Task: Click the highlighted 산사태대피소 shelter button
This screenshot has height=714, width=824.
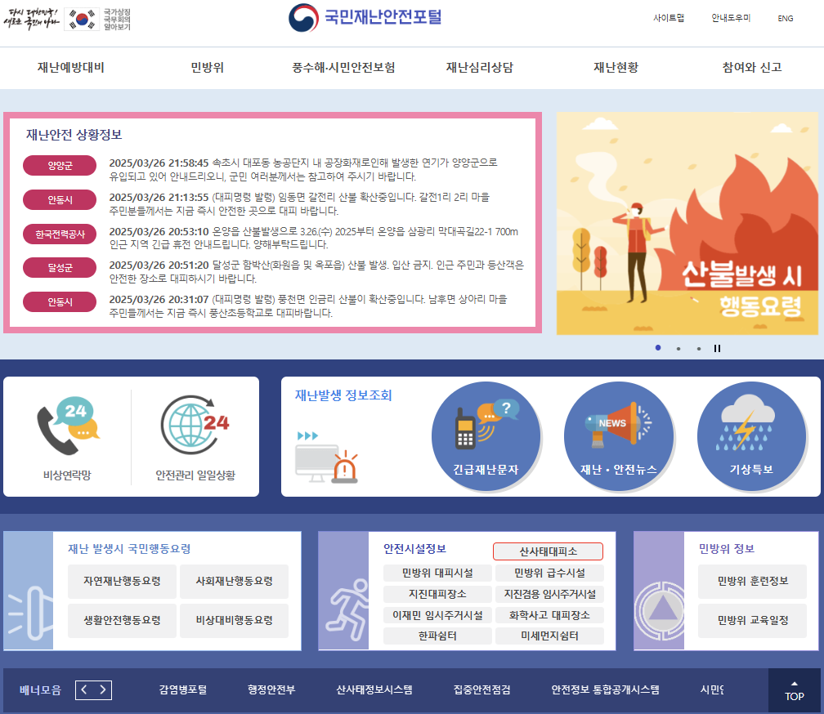Action: pyautogui.click(x=549, y=551)
